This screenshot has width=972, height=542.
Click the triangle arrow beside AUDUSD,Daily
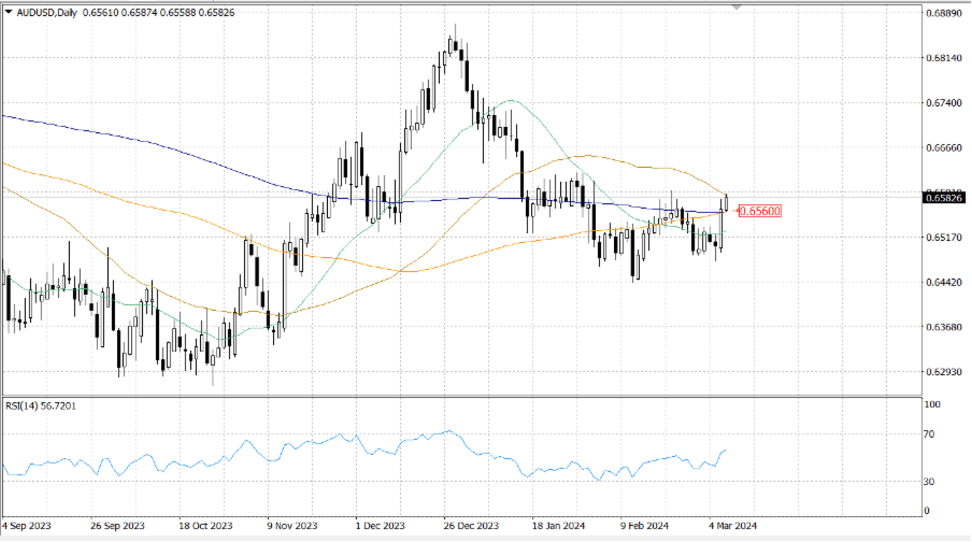9,12
